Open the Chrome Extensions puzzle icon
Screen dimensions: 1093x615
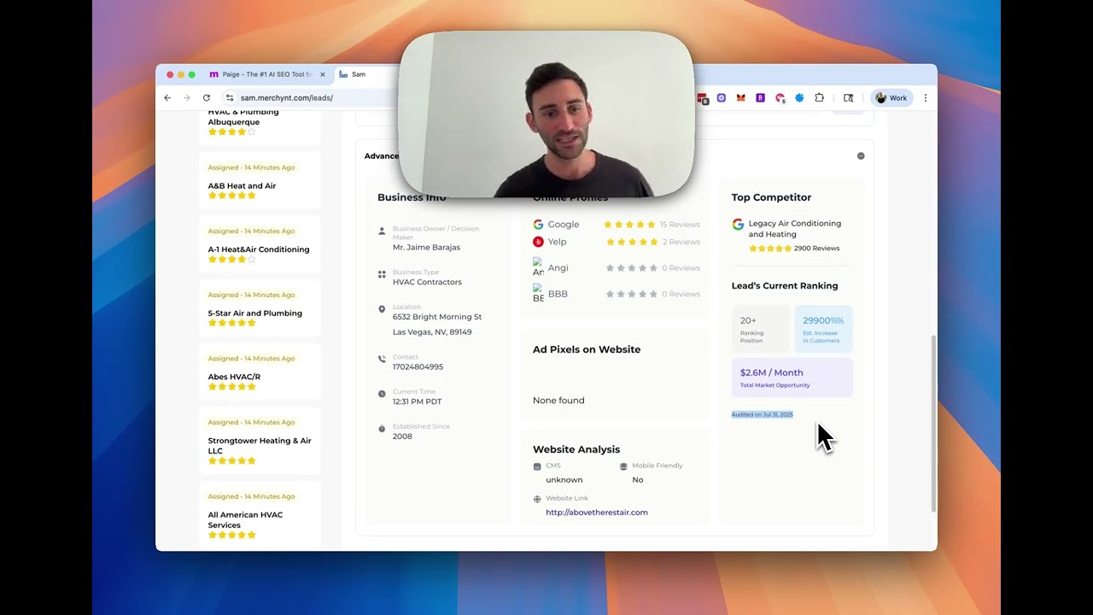819,98
